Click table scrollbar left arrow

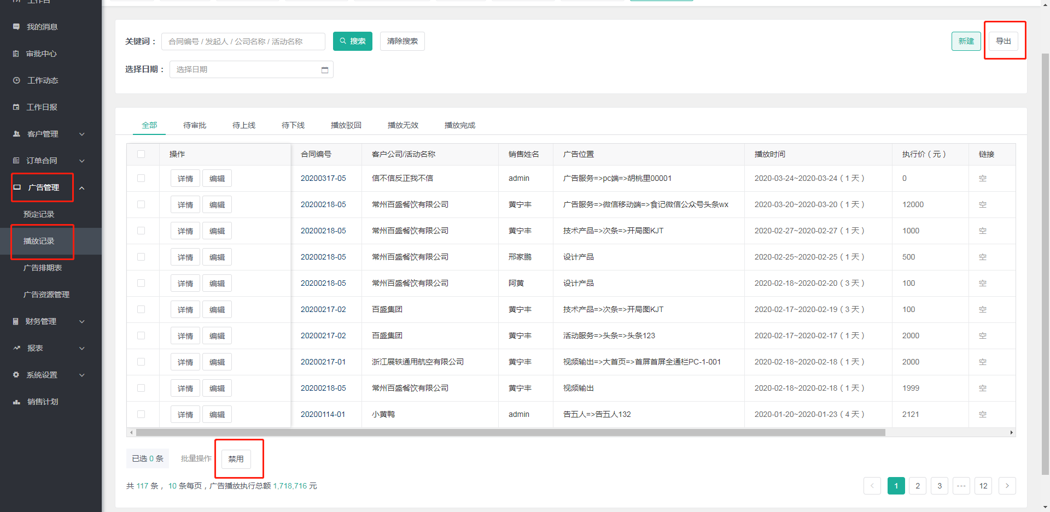click(x=131, y=432)
